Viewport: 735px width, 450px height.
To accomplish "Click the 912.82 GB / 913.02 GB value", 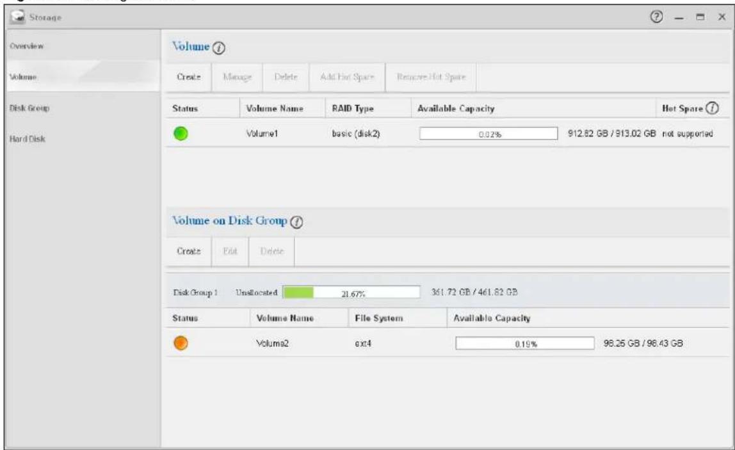I will pos(611,134).
